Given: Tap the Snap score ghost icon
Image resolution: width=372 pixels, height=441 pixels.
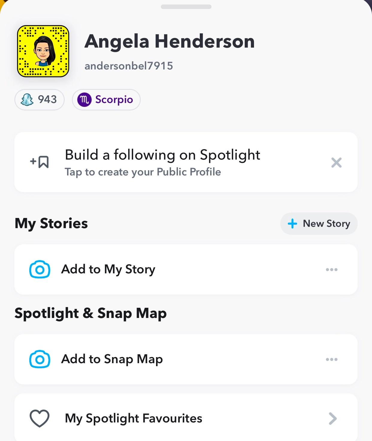Looking at the screenshot, I should tap(27, 100).
